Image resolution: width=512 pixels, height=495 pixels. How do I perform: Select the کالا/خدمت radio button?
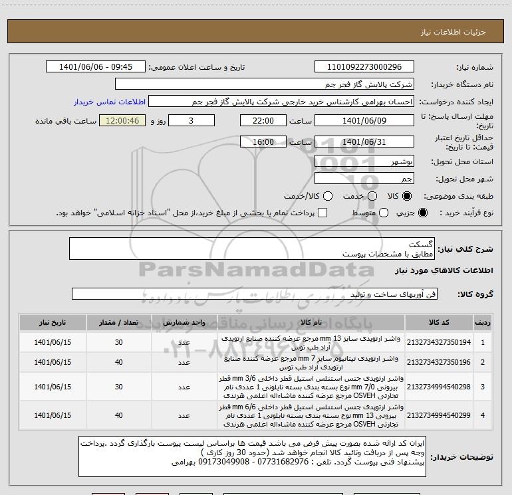328,196
